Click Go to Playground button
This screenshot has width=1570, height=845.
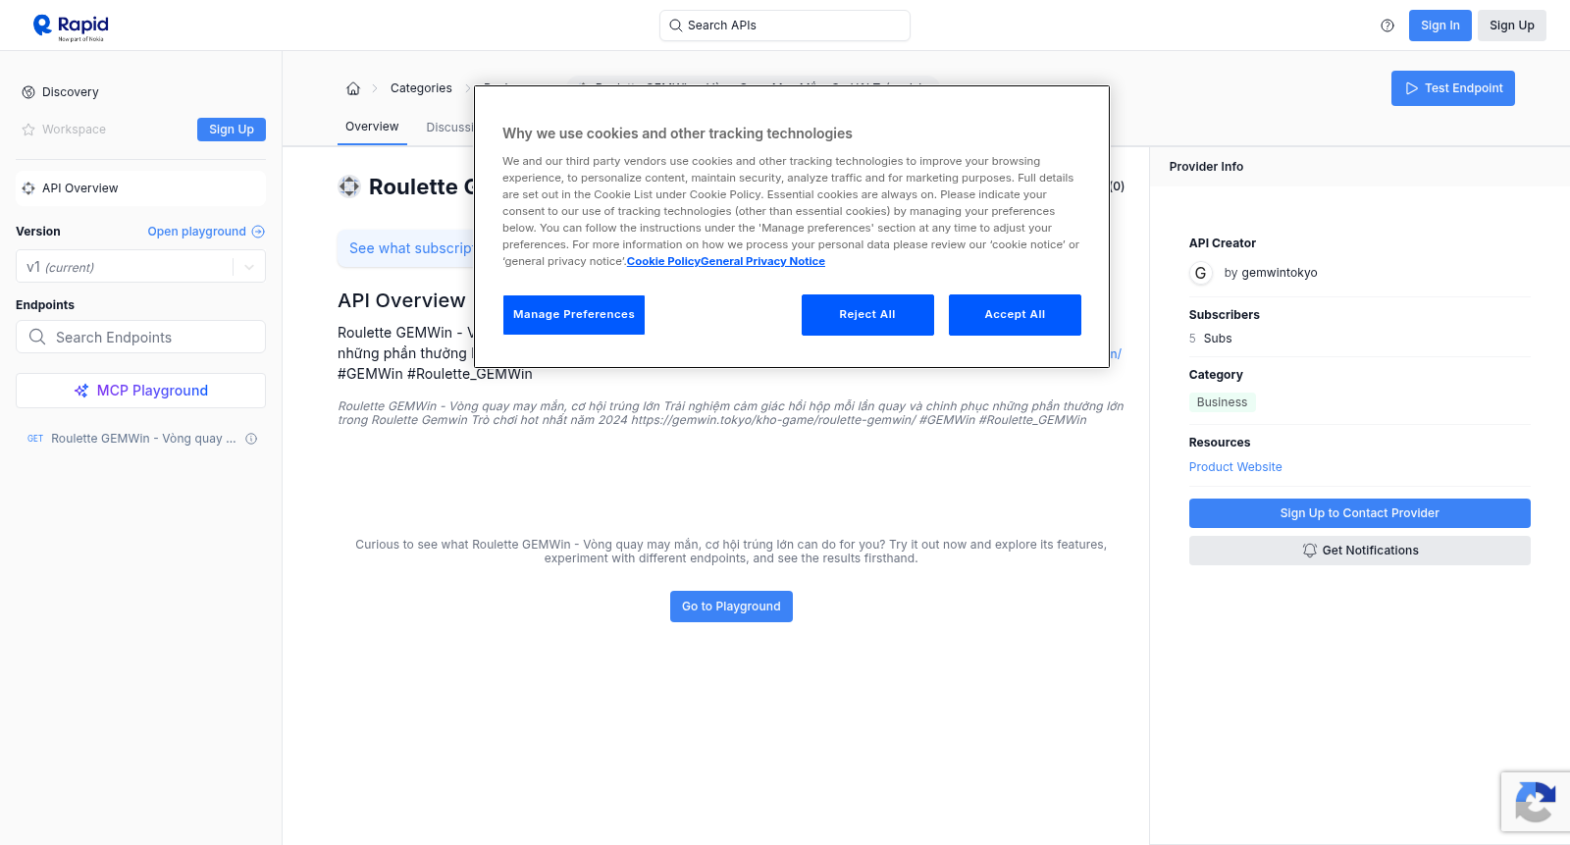click(x=731, y=607)
